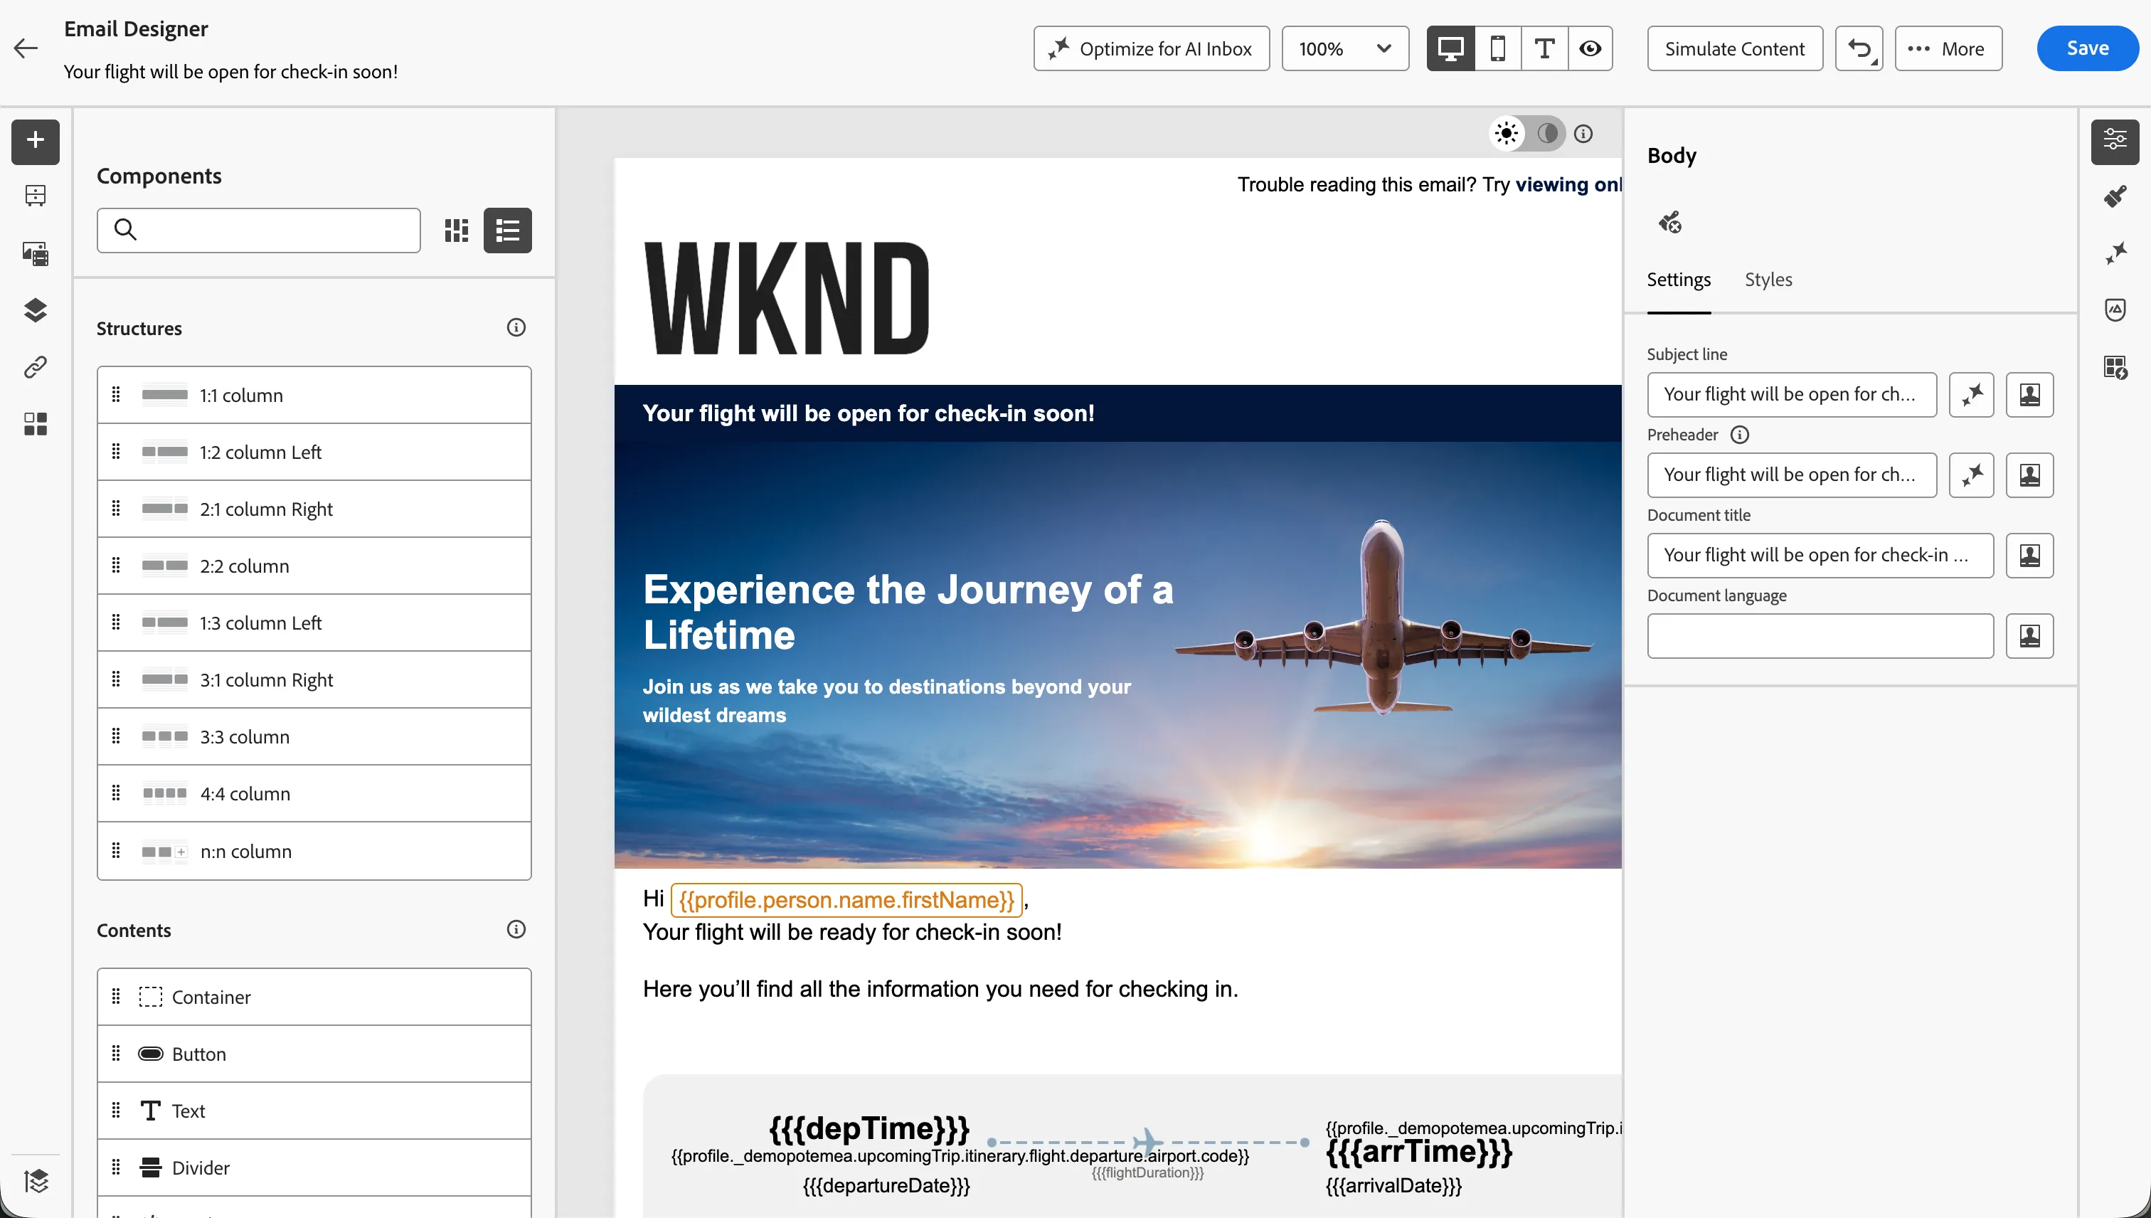Viewport: 2151px width, 1218px height.
Task: Add personalization to Document language
Action: click(2030, 636)
